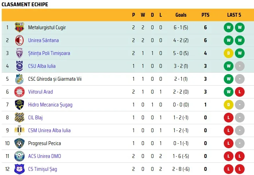254x175 pixels.
Task: Click the ACS Unirea DMO football logo
Action: (19, 156)
